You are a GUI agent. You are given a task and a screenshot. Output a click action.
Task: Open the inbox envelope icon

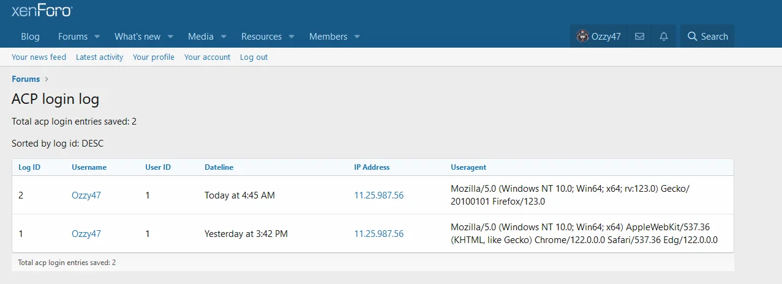tap(639, 37)
